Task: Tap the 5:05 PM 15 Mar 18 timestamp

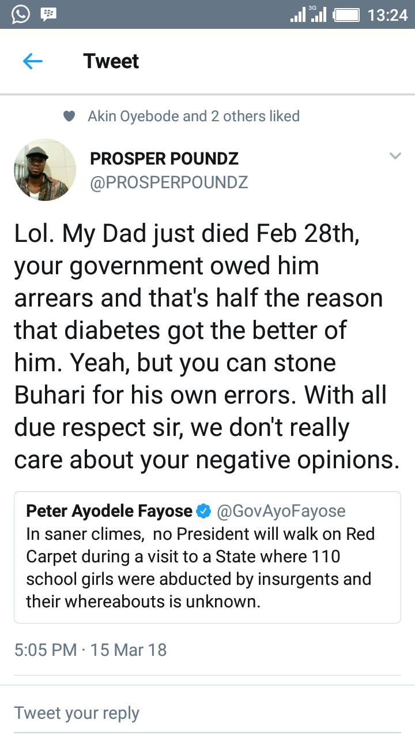Action: click(90, 650)
